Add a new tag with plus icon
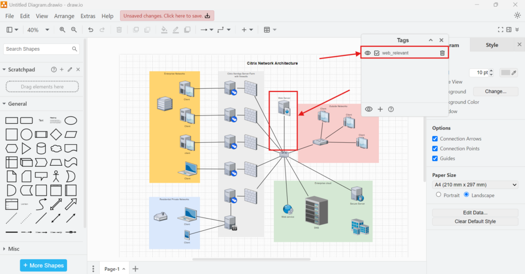The image size is (525, 274). (380, 109)
